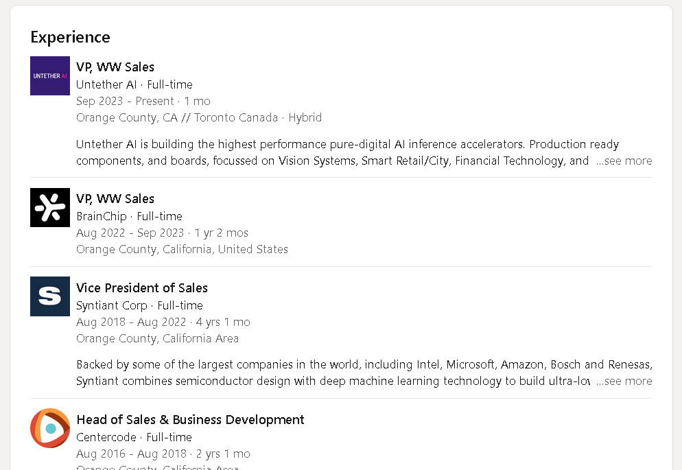Click the Experience section heading
Viewport: 682px width, 470px height.
[x=70, y=37]
